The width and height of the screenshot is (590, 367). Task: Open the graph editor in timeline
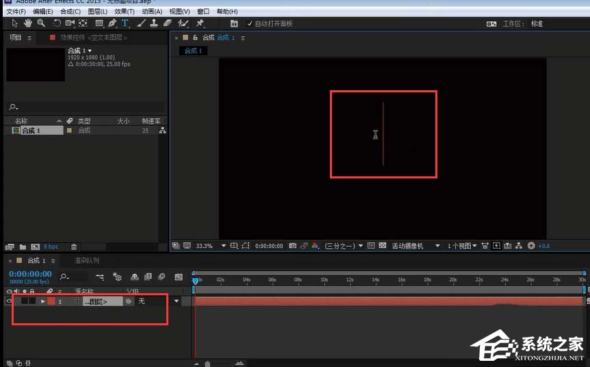coord(179,277)
